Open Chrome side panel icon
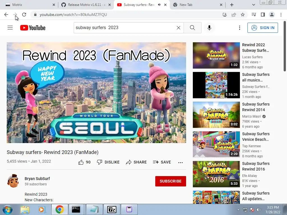The height and width of the screenshot is (215, 287). 263,15
